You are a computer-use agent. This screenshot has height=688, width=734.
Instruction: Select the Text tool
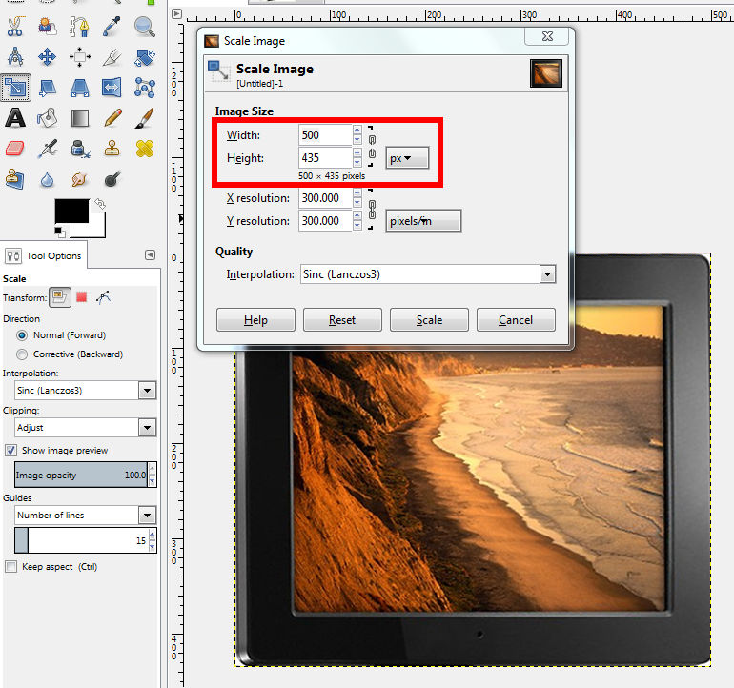(x=15, y=118)
